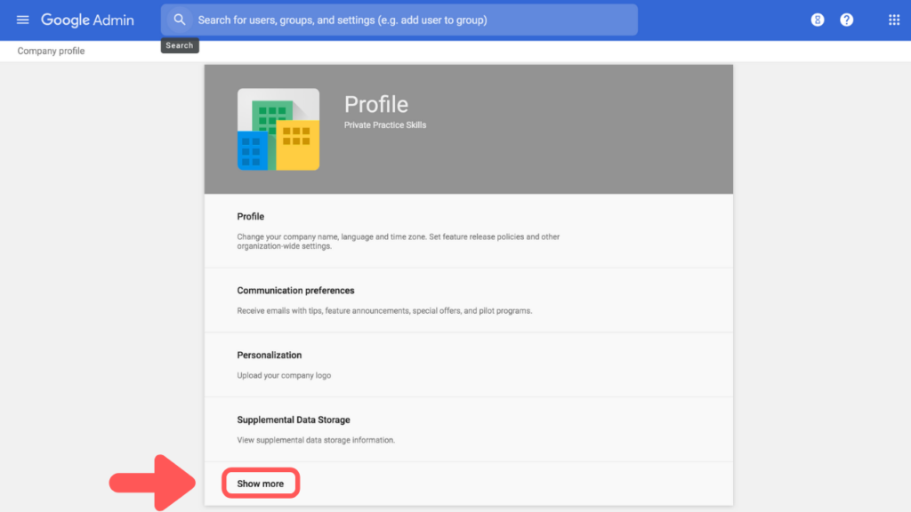
Task: Click the magnifier icon in the search bar
Action: tap(179, 19)
